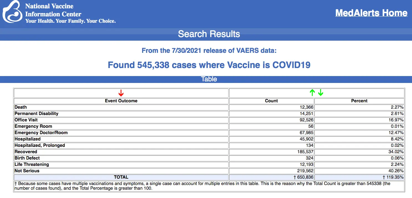Click the green down sort arrow
This screenshot has height=198, width=412.
tap(321, 93)
